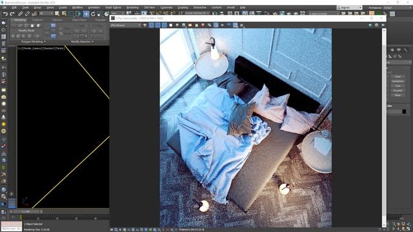Click the Plane primitive button
This screenshot has width=413, height=232.
tap(398, 95)
